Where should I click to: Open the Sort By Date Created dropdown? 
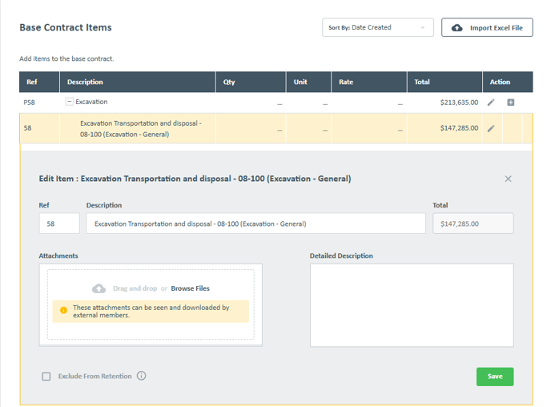coord(377,28)
